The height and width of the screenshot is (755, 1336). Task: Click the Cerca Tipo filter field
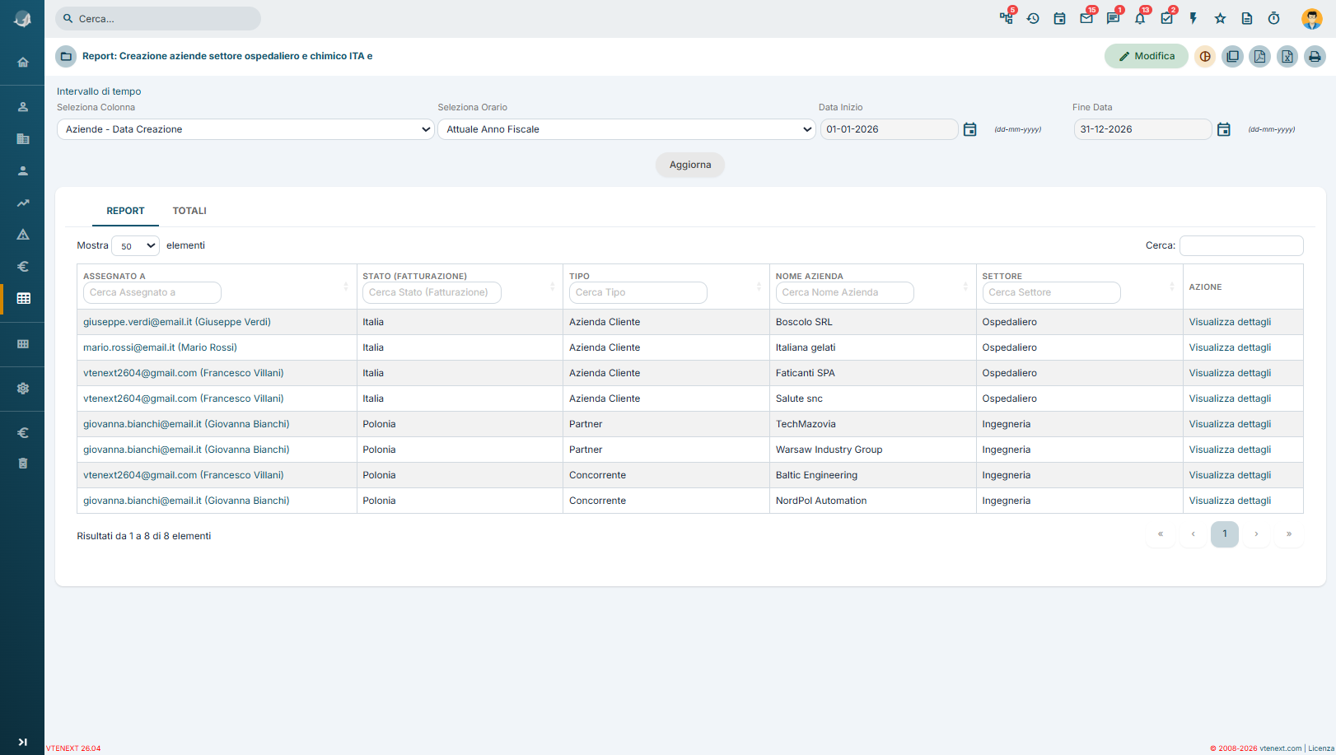pos(638,292)
